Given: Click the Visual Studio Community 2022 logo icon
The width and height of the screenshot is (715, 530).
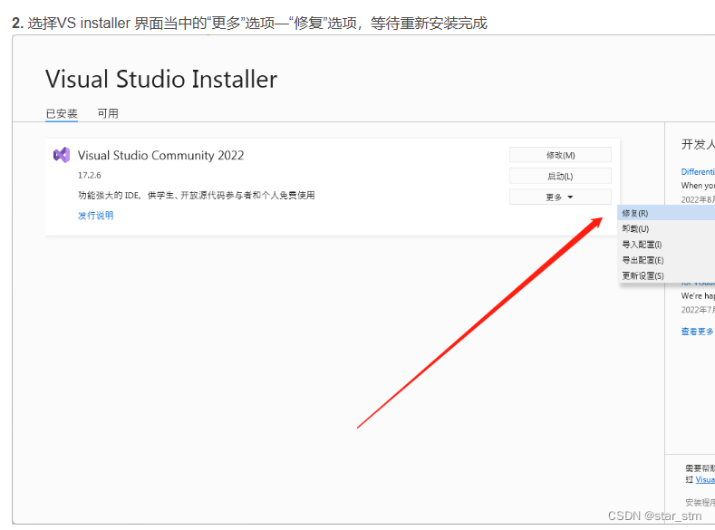Looking at the screenshot, I should click(x=62, y=155).
